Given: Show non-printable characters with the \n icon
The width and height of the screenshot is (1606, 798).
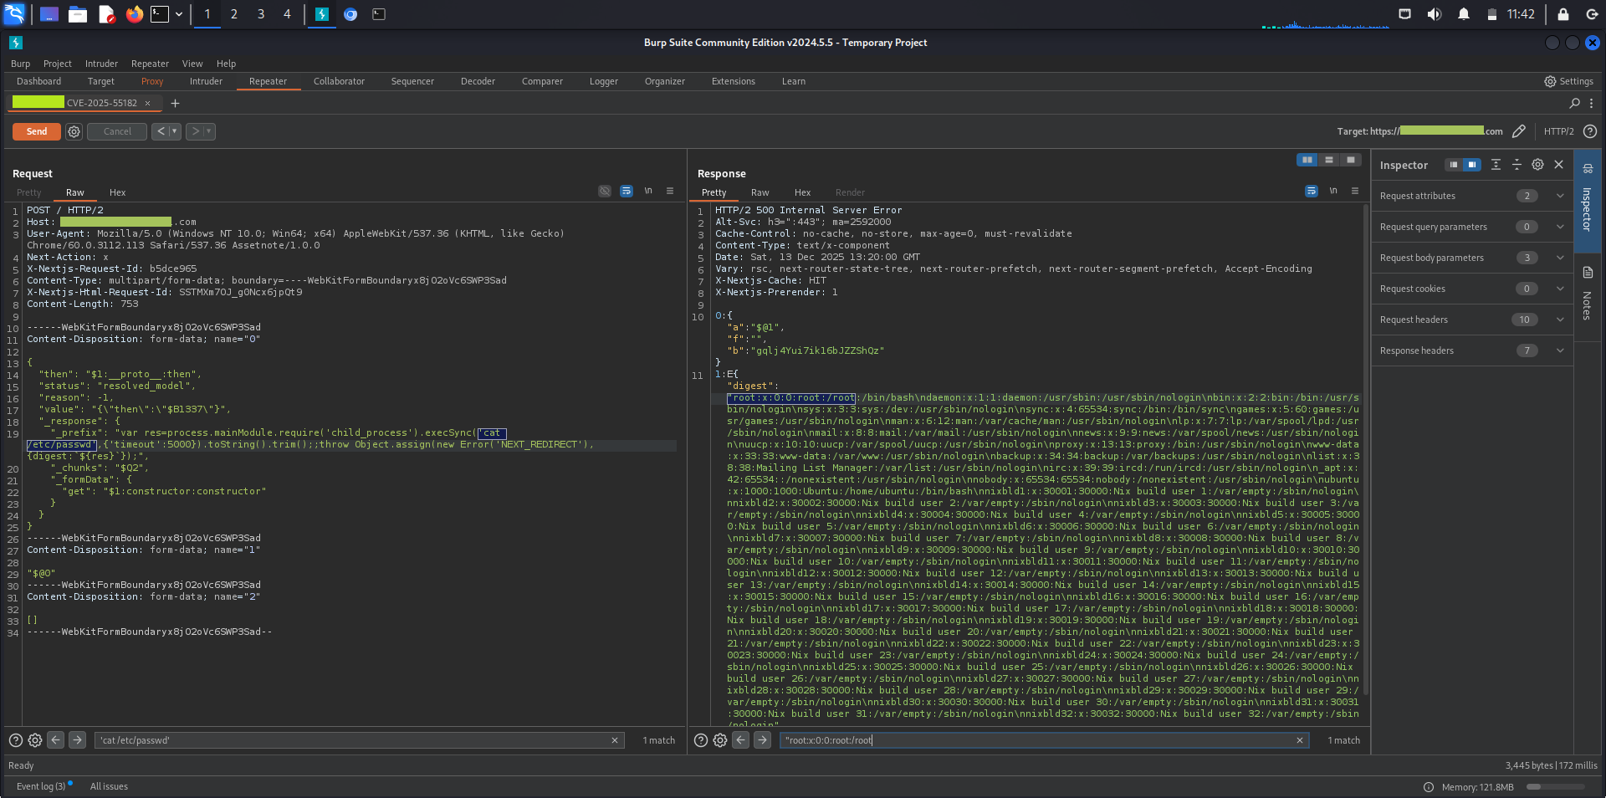Looking at the screenshot, I should pyautogui.click(x=648, y=191).
